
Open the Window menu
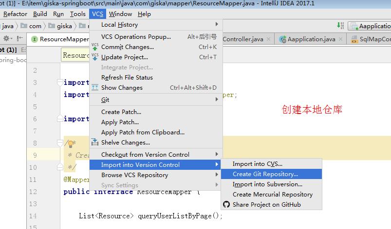pos(120,14)
